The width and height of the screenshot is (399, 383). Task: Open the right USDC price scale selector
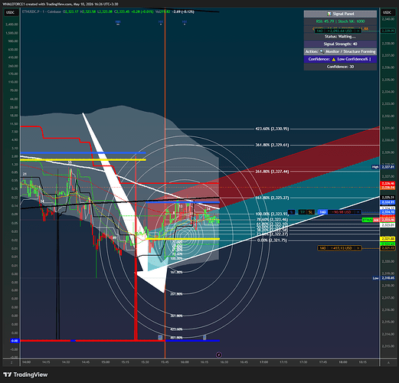pos(387,12)
